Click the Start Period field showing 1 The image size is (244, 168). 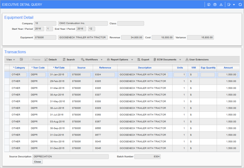[49, 29]
